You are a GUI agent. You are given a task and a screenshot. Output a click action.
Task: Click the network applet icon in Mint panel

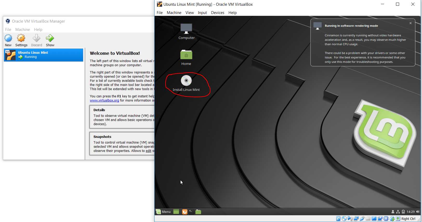coord(398,212)
